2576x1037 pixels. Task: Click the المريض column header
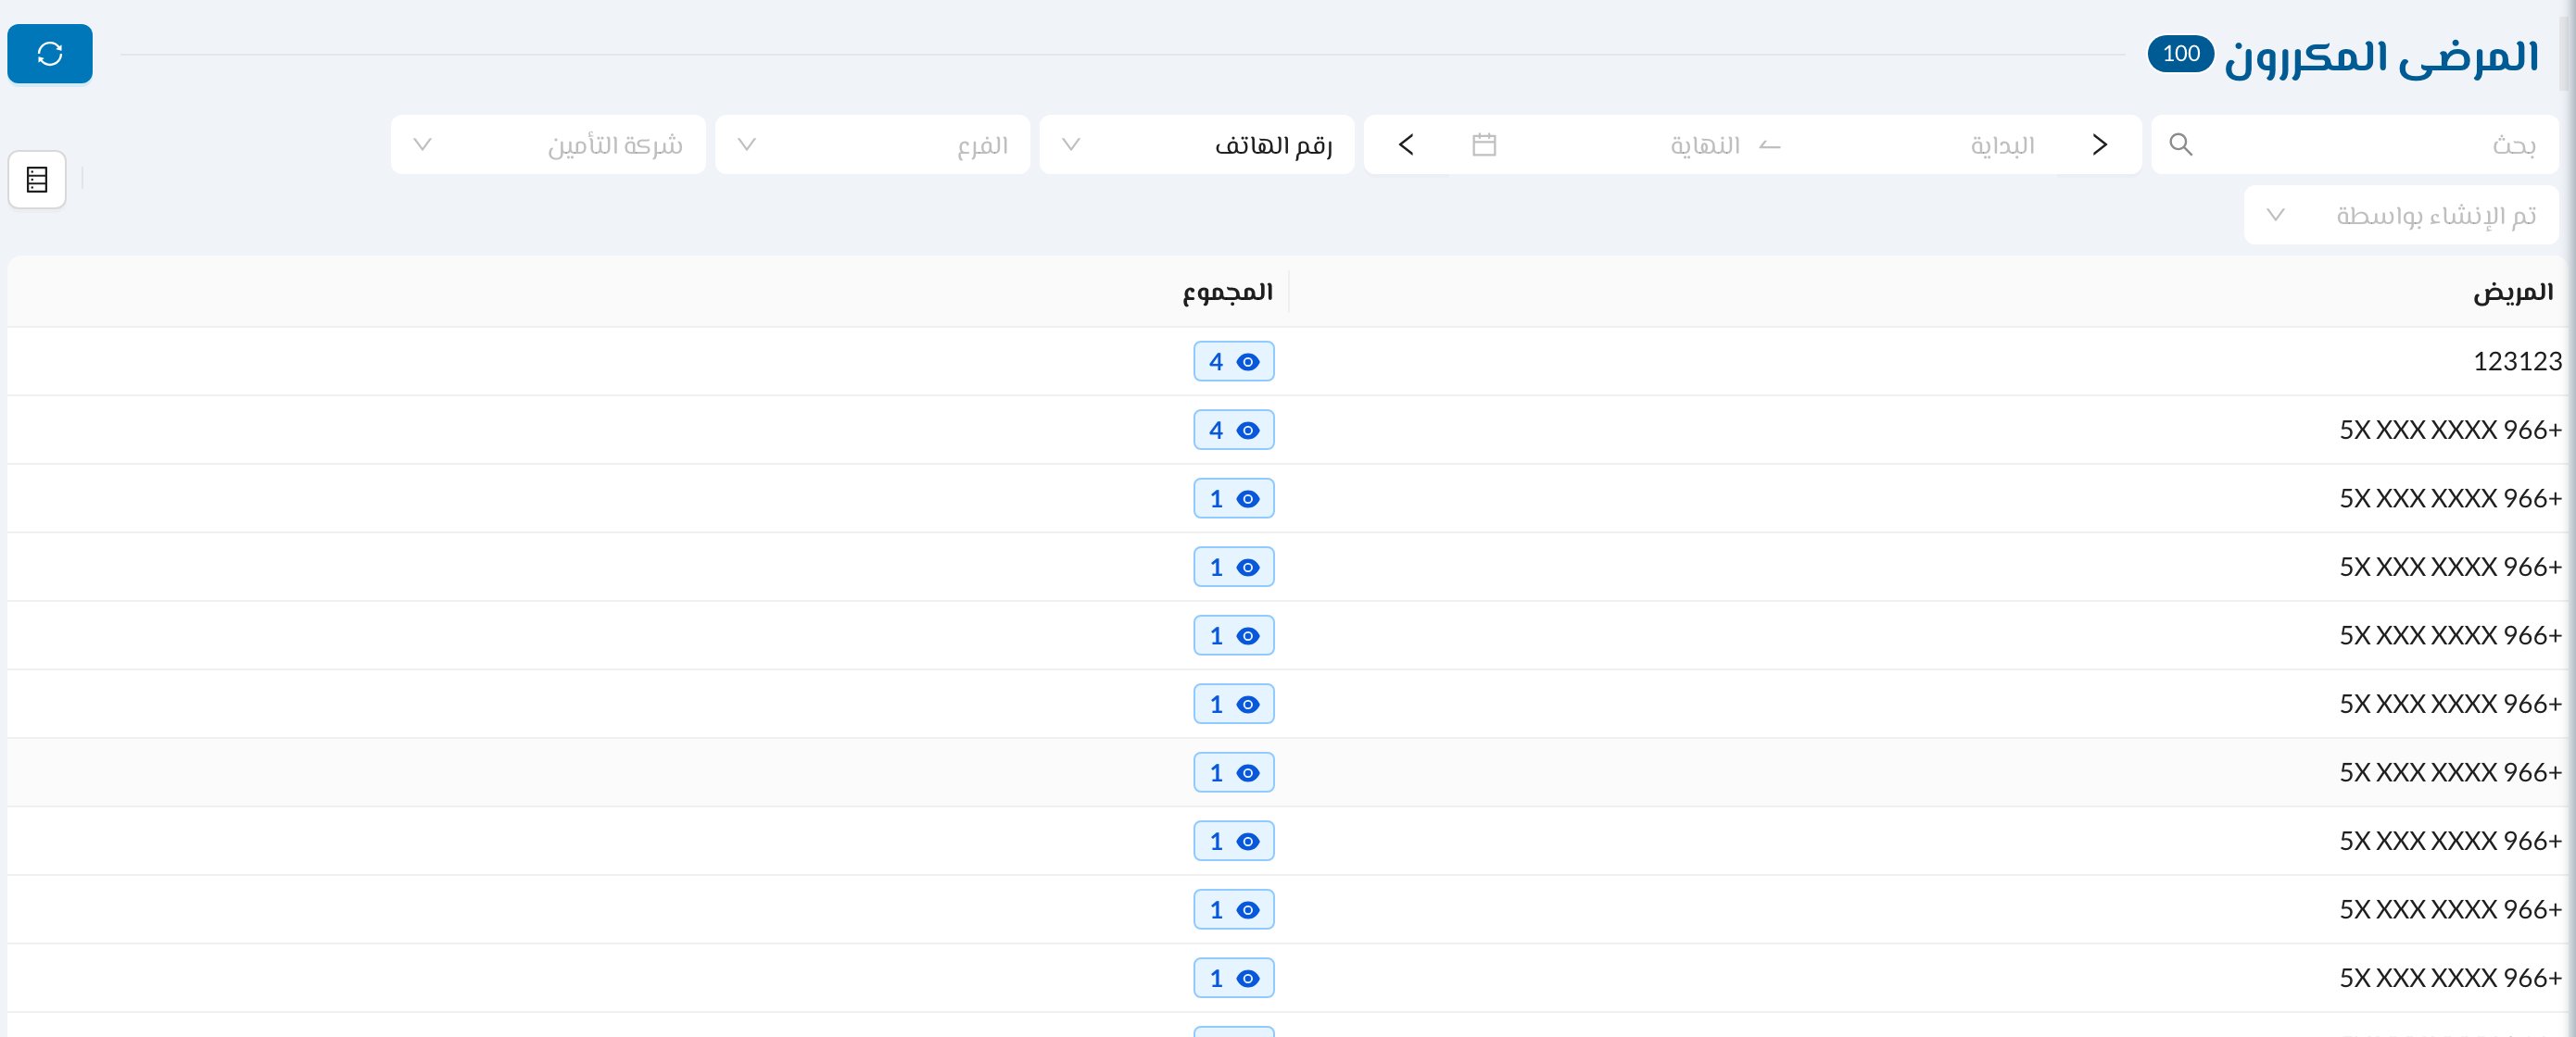2513,292
